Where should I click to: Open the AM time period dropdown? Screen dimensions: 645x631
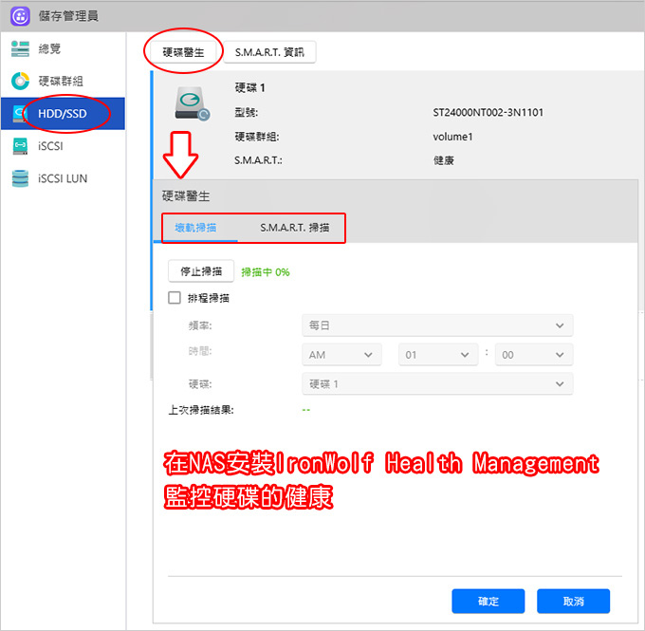click(341, 355)
